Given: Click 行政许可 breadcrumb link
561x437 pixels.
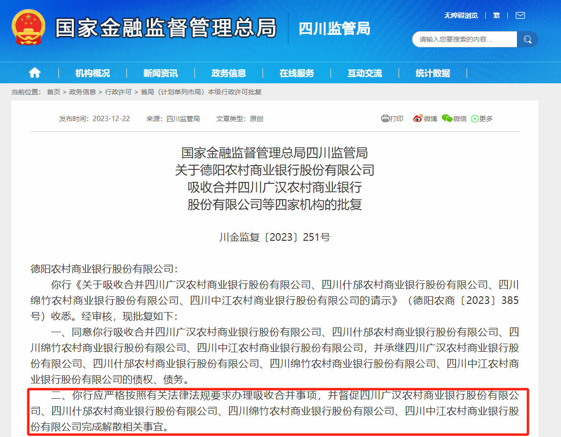Looking at the screenshot, I should [118, 92].
